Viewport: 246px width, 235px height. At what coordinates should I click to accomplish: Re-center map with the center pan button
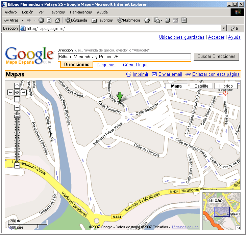pos(17,92)
